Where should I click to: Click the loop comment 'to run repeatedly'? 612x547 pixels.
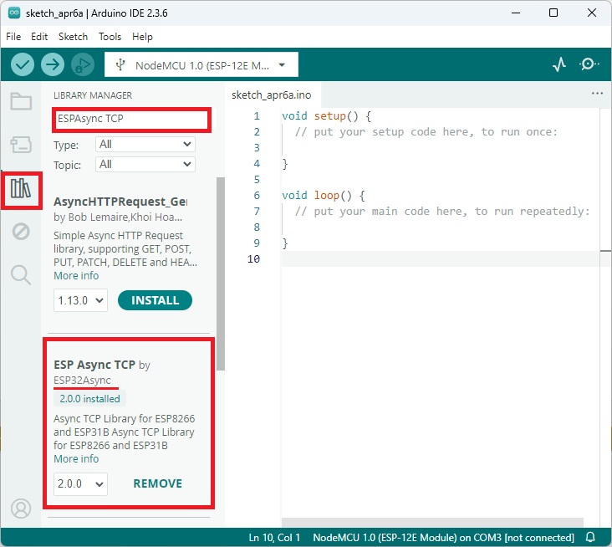click(x=532, y=212)
